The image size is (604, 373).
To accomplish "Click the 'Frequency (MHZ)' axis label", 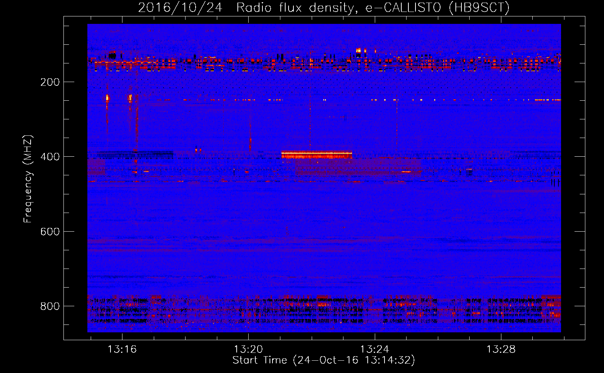I will pos(28,179).
